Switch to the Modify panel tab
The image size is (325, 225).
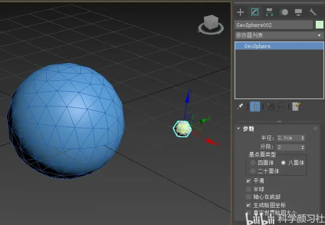pyautogui.click(x=255, y=12)
